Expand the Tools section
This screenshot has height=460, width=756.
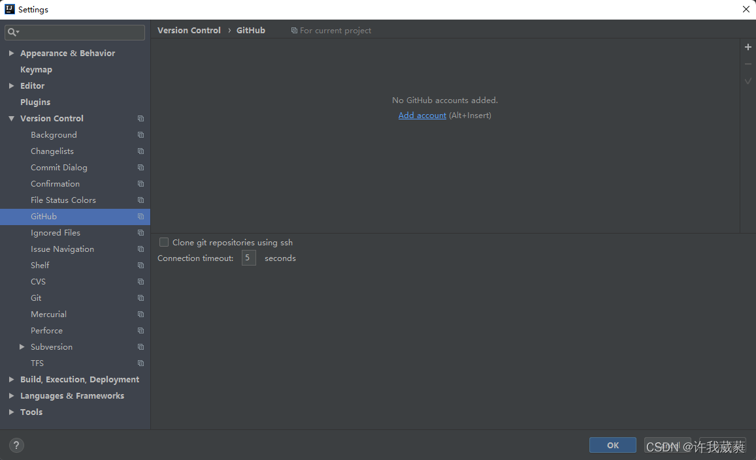pyautogui.click(x=11, y=412)
